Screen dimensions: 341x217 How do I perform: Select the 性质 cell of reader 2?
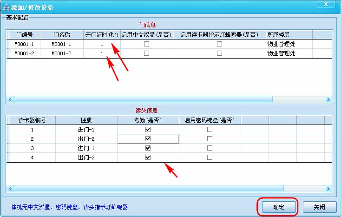point(86,139)
